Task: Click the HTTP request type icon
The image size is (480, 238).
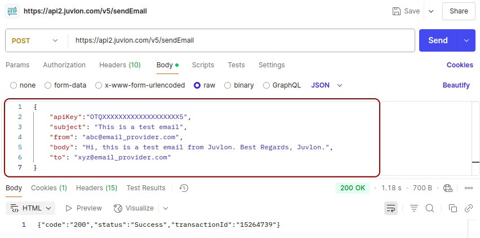Action: point(12,11)
